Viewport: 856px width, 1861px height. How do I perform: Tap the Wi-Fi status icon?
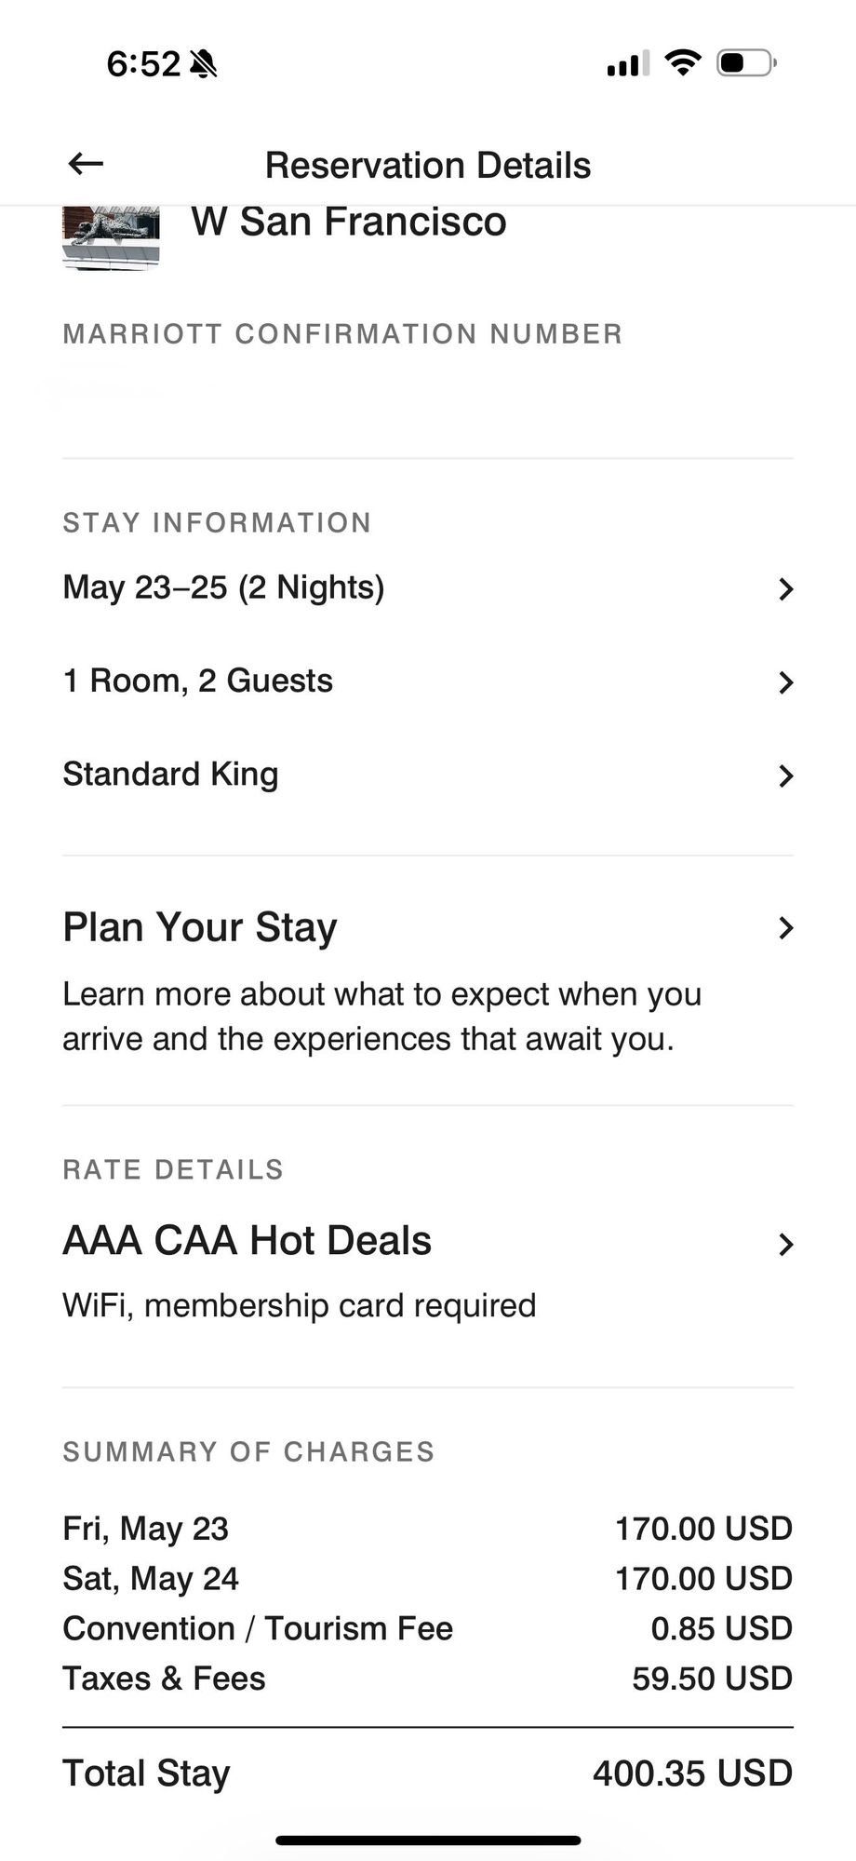[682, 62]
